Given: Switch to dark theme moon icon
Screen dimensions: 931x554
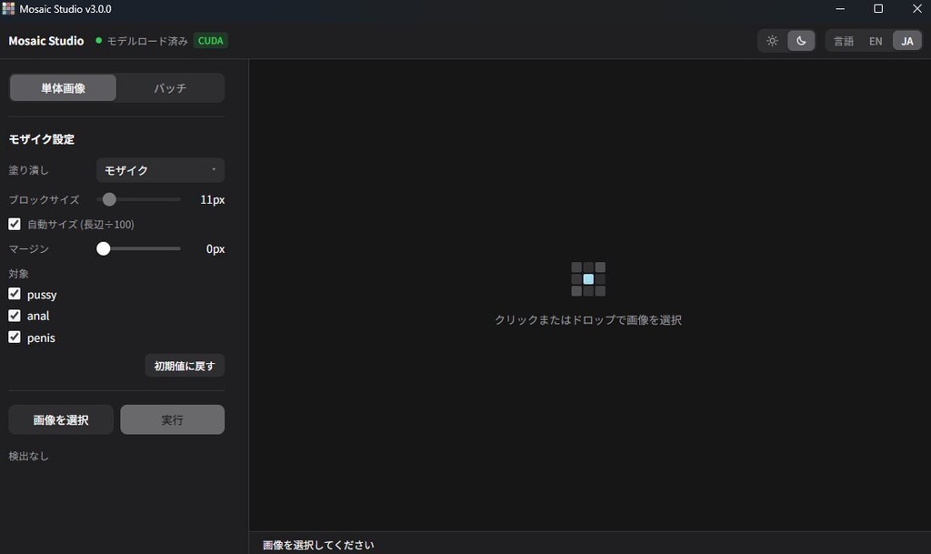Looking at the screenshot, I should (801, 41).
